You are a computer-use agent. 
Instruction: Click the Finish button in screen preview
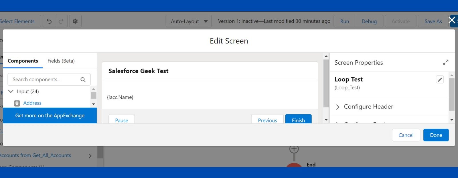click(298, 120)
